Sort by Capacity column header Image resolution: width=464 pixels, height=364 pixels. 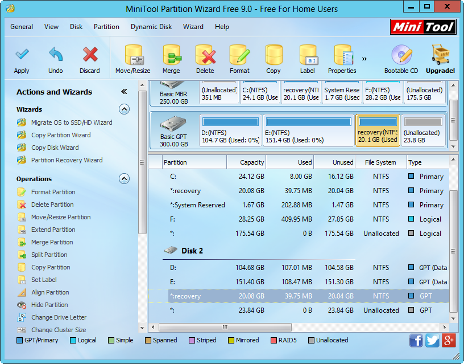[x=247, y=162]
